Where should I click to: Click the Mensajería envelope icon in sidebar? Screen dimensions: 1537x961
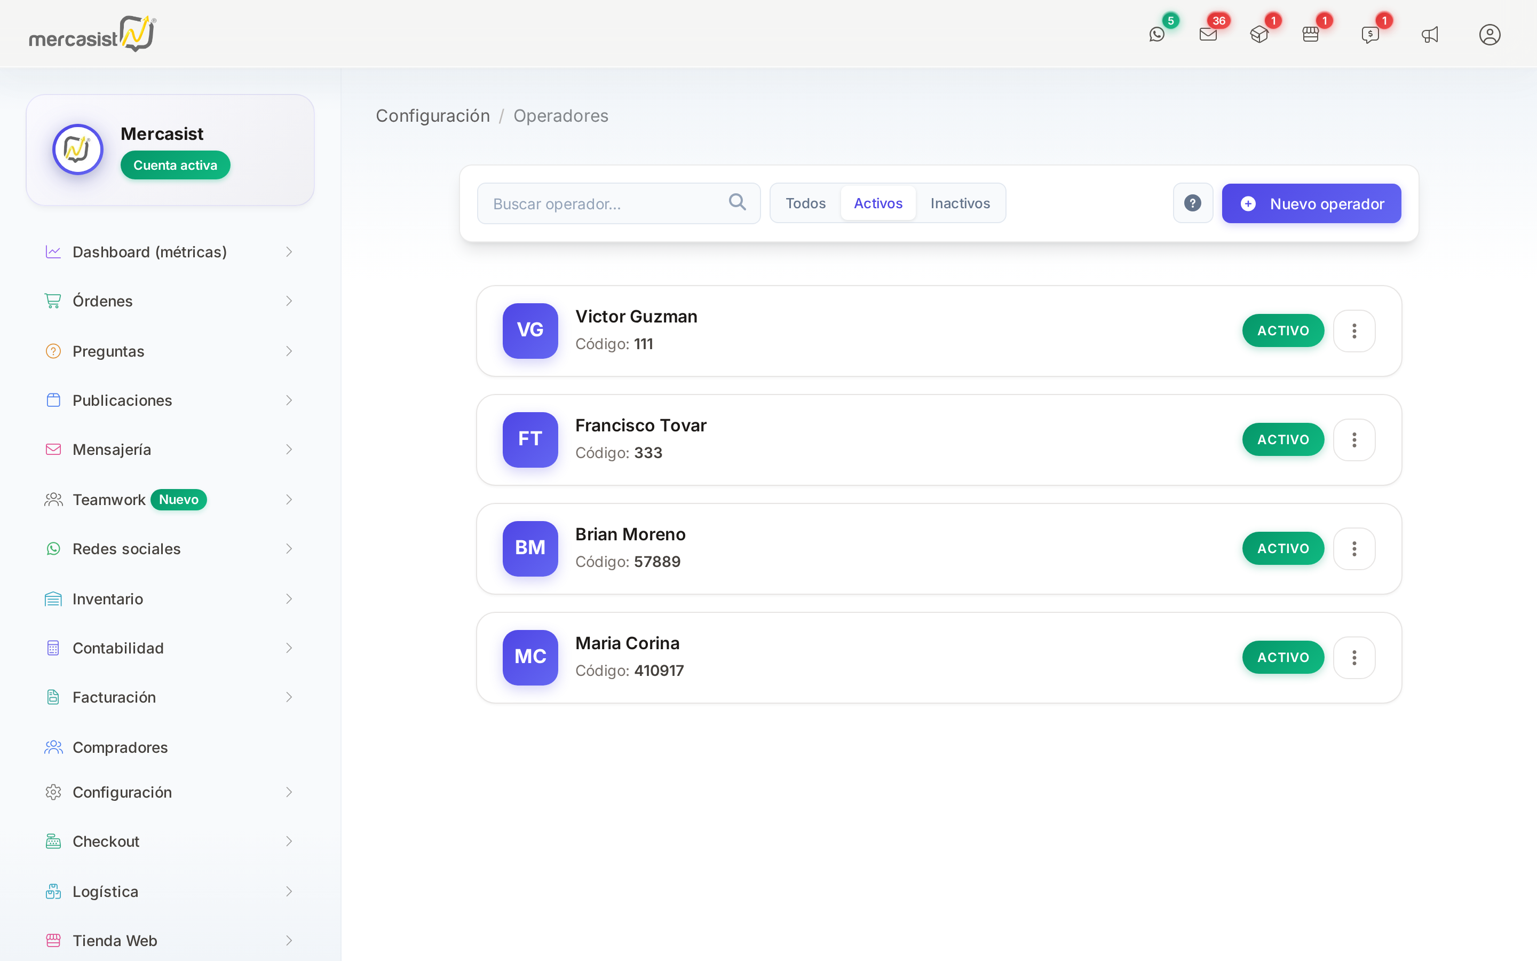(x=53, y=450)
